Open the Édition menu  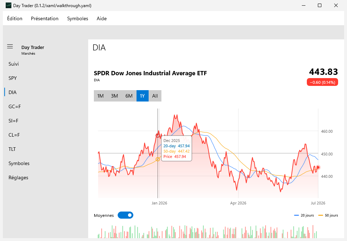(15, 18)
